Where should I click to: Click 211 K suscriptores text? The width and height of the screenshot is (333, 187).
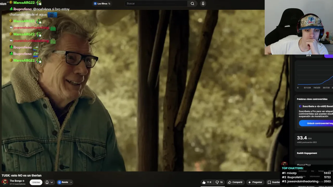[x=17, y=184]
